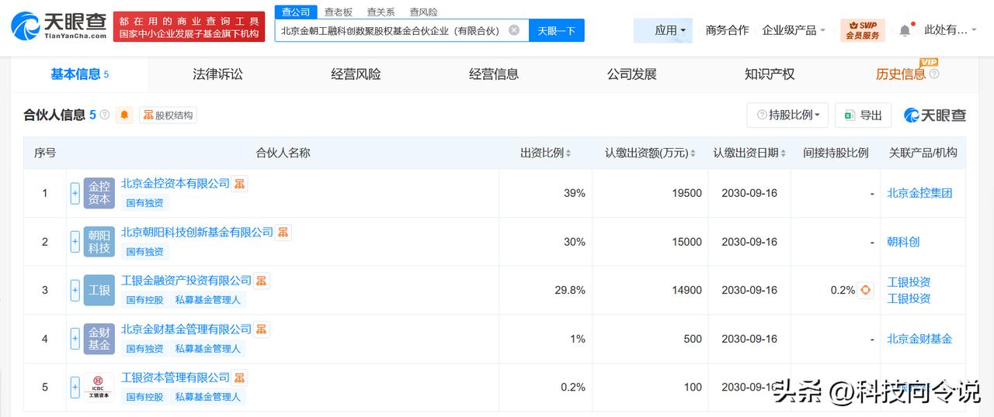Image resolution: width=994 pixels, height=417 pixels.
Task: Open the 持股比例 dropdown
Action: [787, 115]
